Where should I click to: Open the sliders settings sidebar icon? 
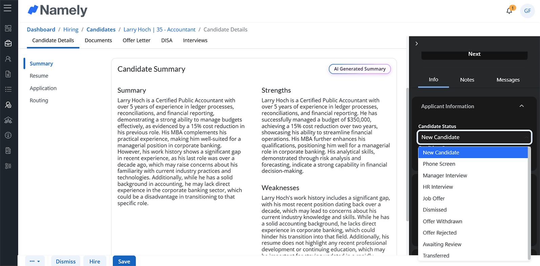[x=8, y=166]
